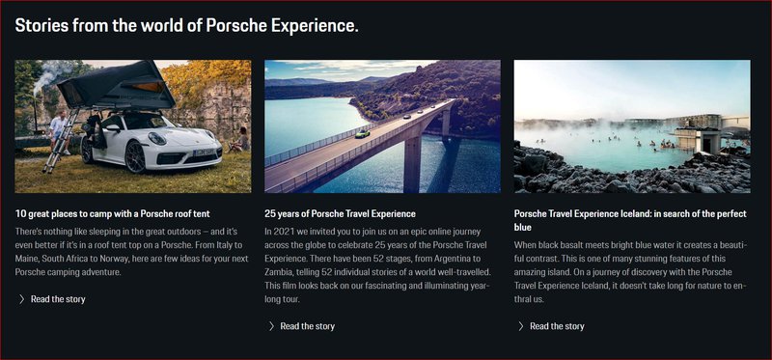Open the bridge over lake photo
772x360 pixels.
tap(382, 126)
